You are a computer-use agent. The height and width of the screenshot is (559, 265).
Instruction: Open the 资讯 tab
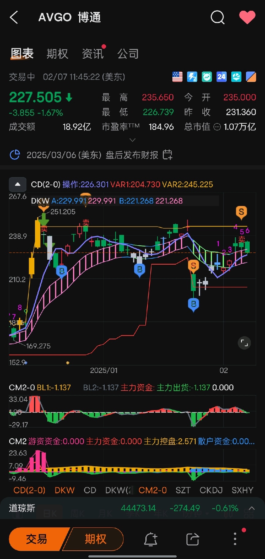click(x=93, y=54)
